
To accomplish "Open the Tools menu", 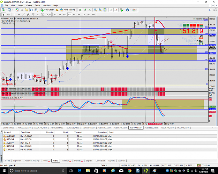I will pos(37,6).
